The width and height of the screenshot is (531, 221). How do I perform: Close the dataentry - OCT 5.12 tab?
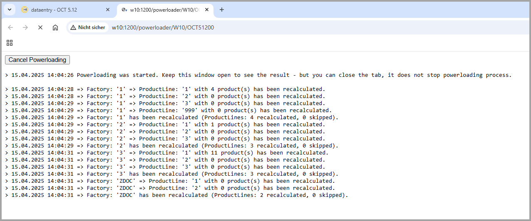(108, 10)
